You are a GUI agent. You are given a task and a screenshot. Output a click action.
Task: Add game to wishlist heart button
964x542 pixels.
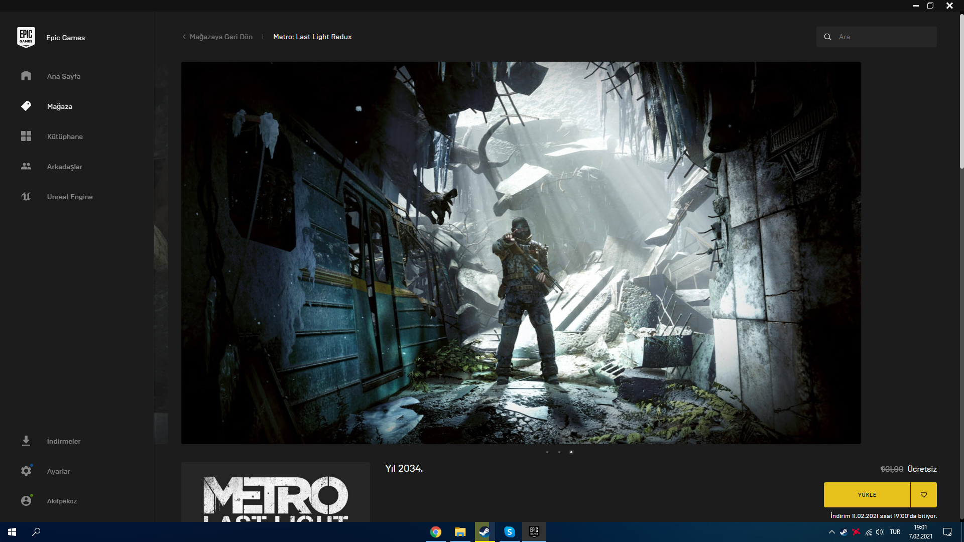[923, 495]
